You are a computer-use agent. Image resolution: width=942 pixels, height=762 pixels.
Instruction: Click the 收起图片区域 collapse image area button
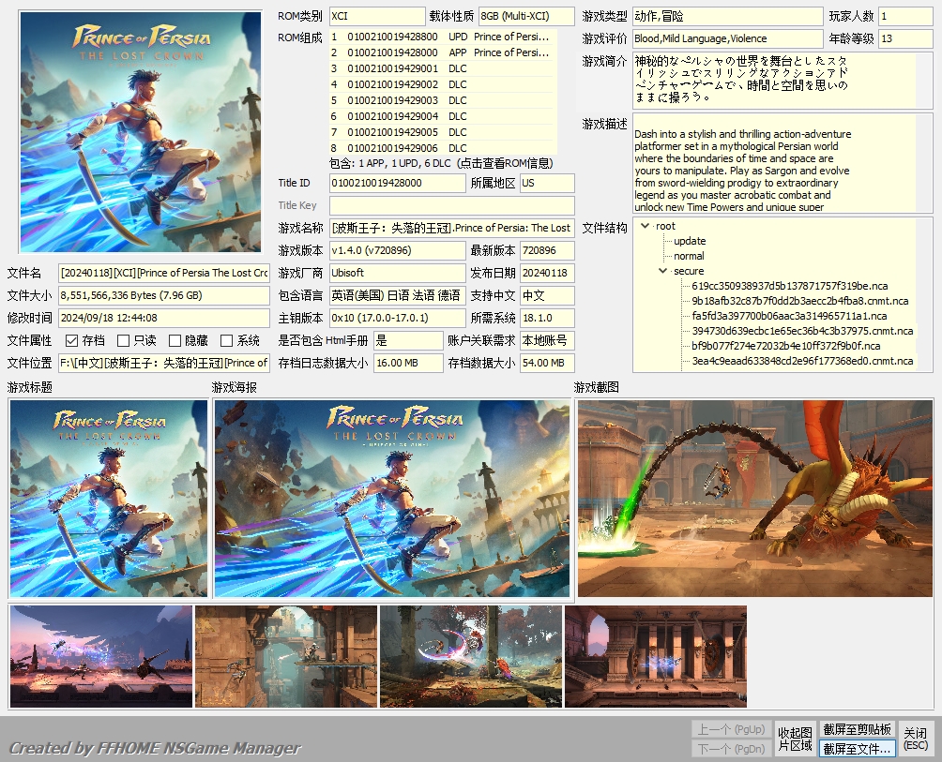click(795, 739)
